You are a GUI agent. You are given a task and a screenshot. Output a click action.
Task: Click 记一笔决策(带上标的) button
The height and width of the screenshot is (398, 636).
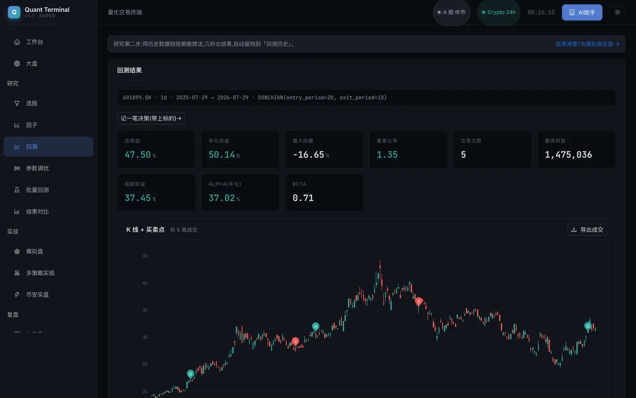pyautogui.click(x=151, y=118)
